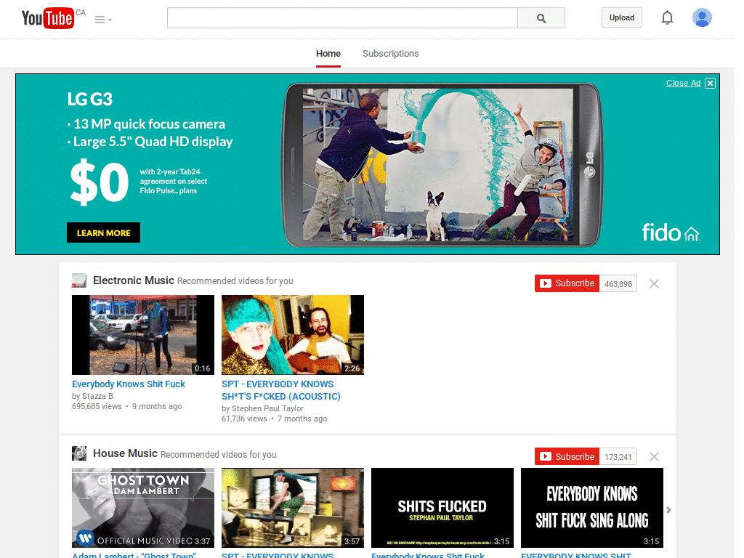Screen dimensions: 744x558
Task: Open the Stephen Paul Taylor channel name
Action: tap(267, 408)
